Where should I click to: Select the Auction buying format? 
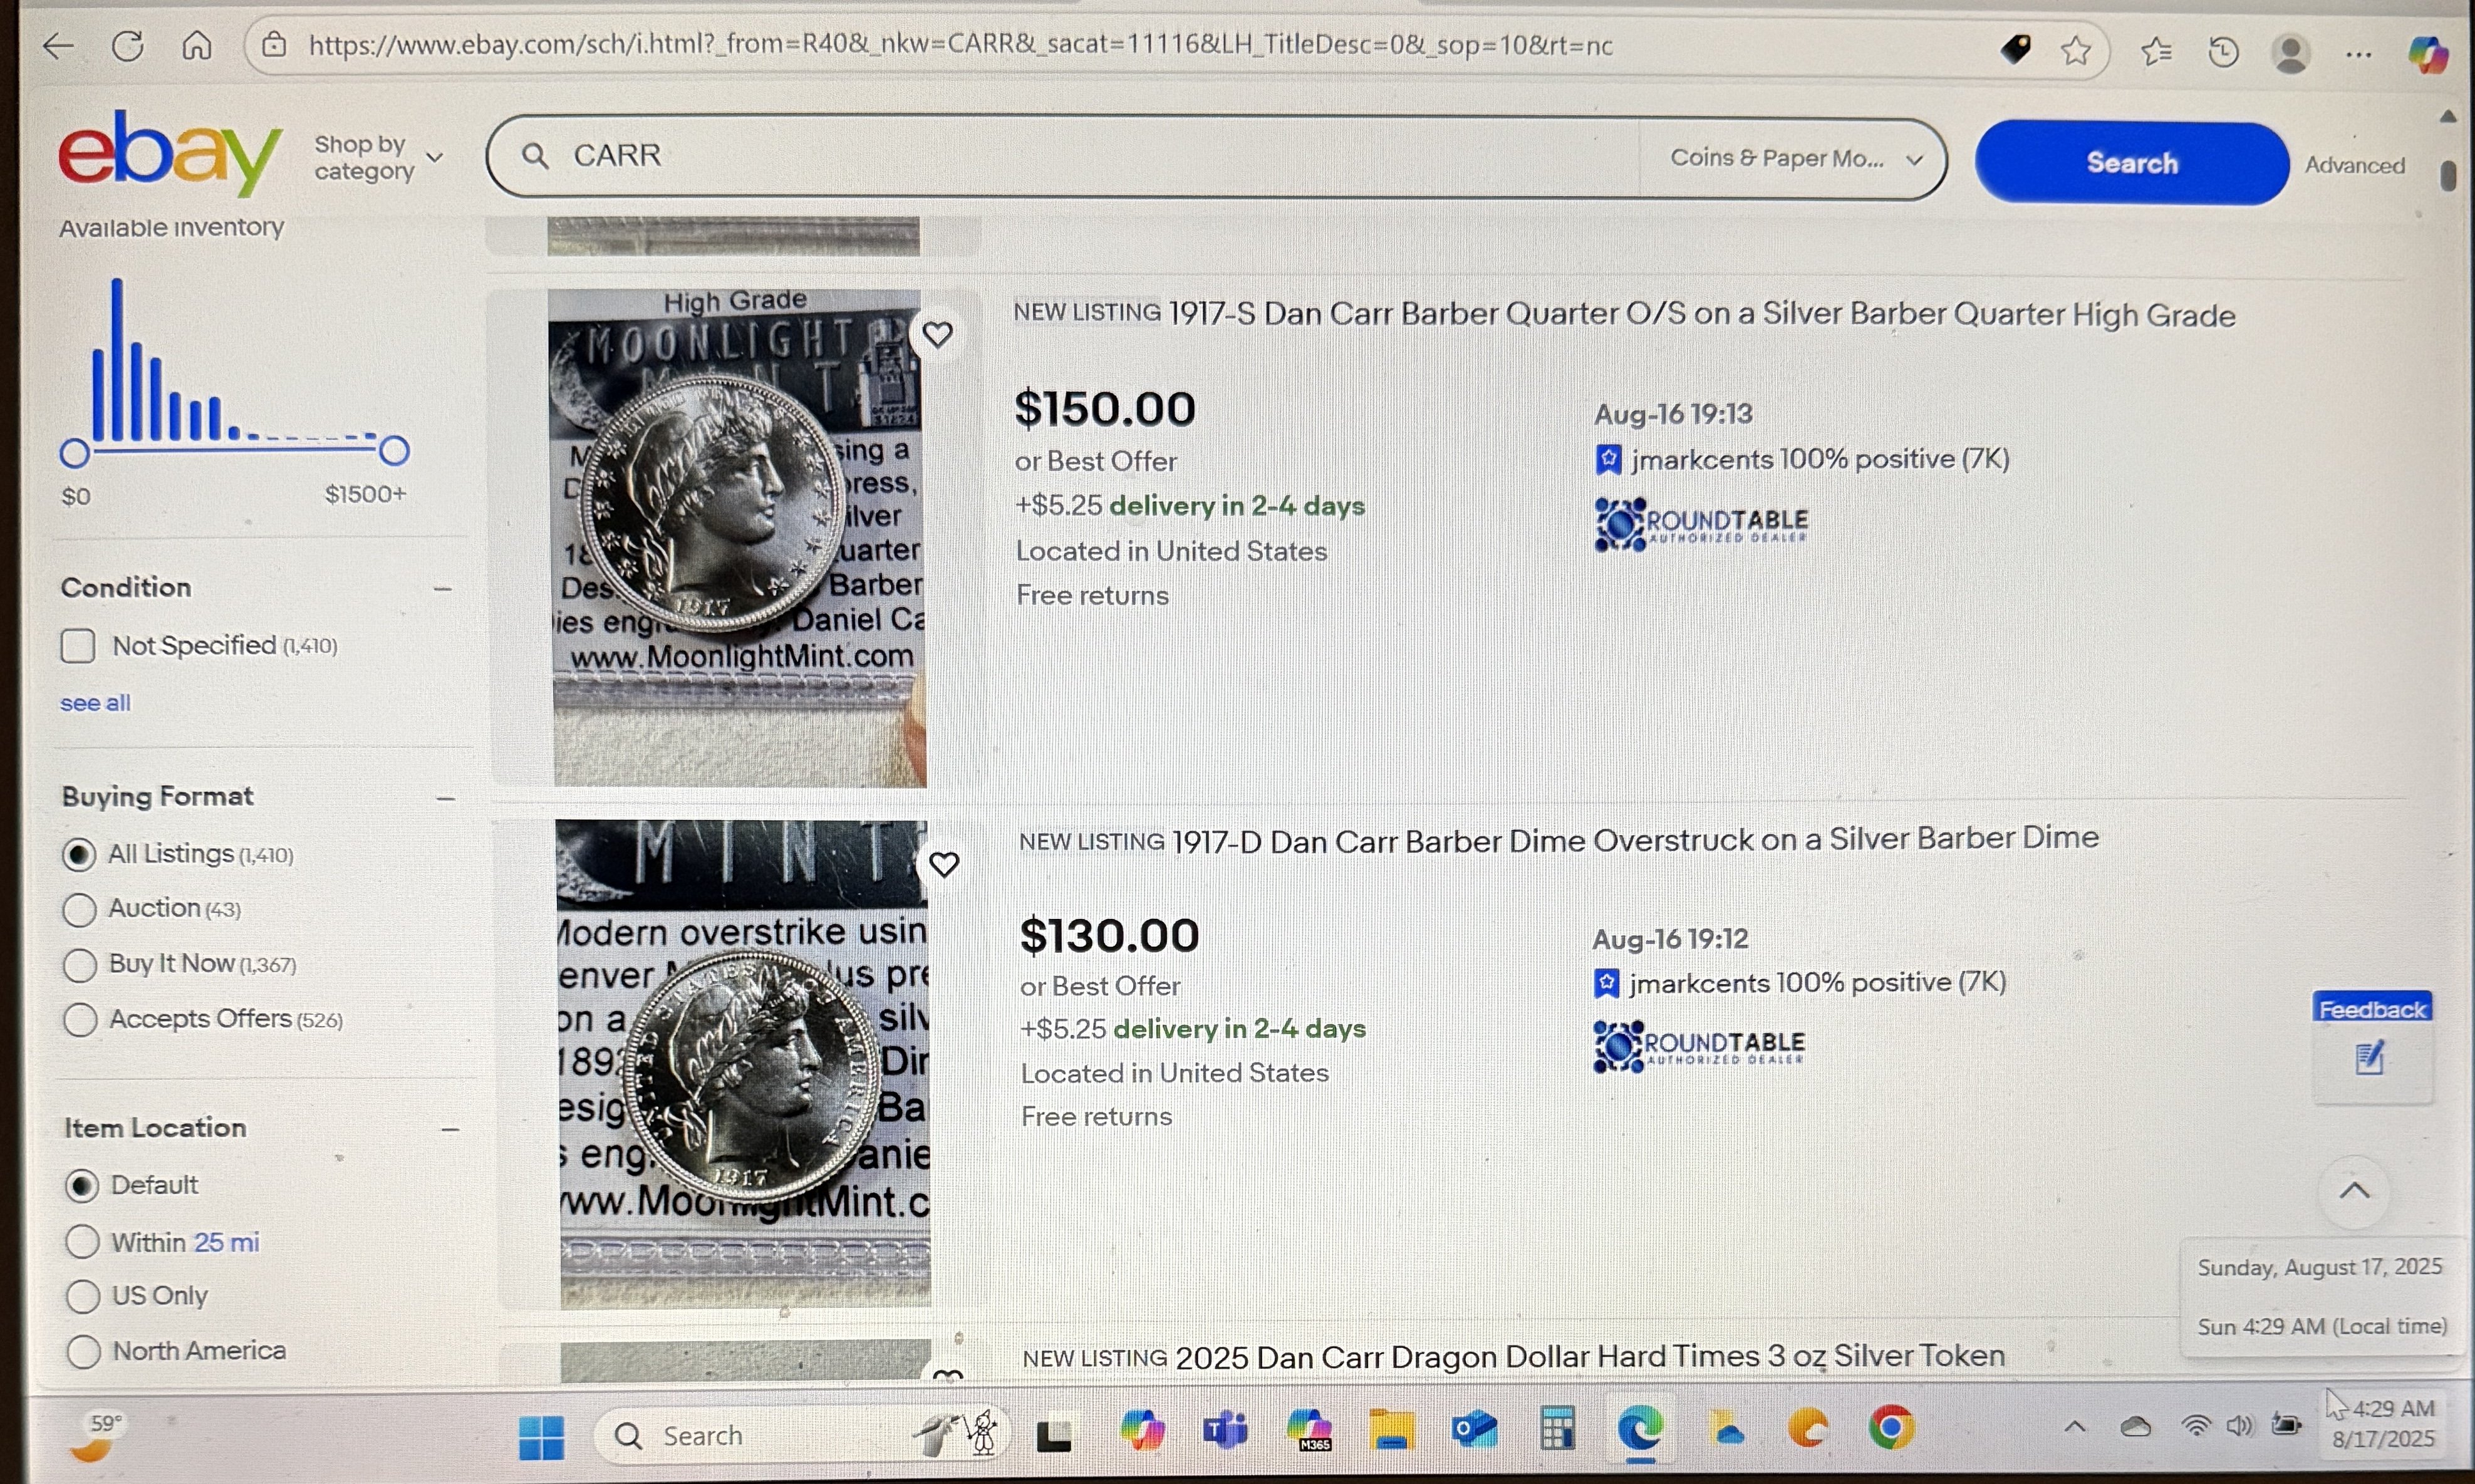(x=80, y=910)
